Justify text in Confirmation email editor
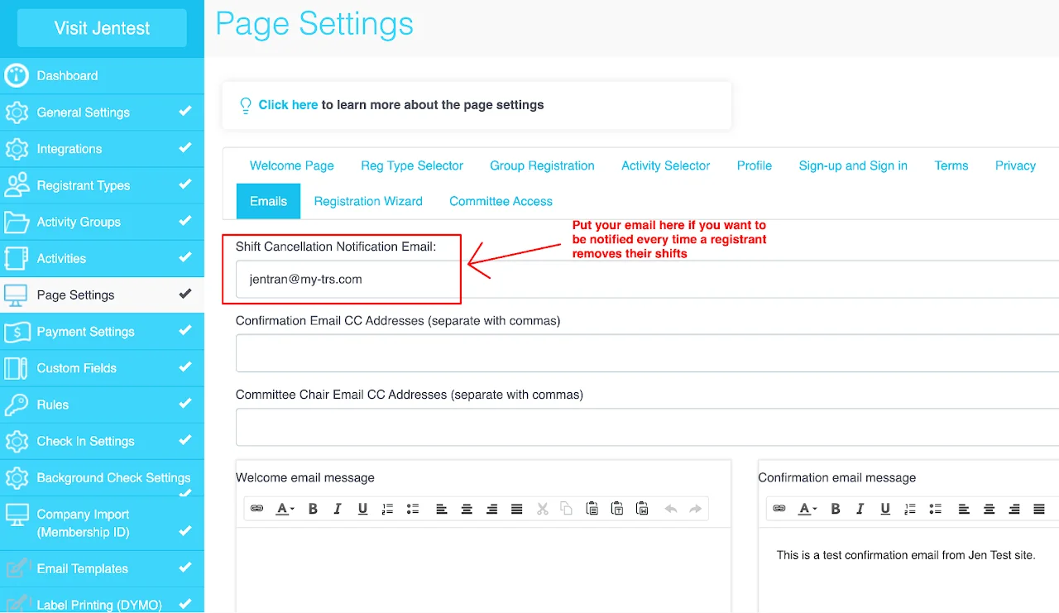1059x613 pixels. tap(1039, 509)
